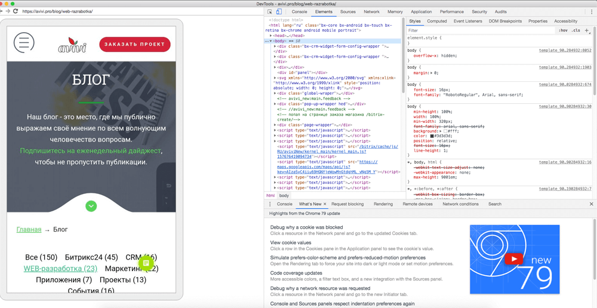Open the Sources tab

tap(348, 12)
